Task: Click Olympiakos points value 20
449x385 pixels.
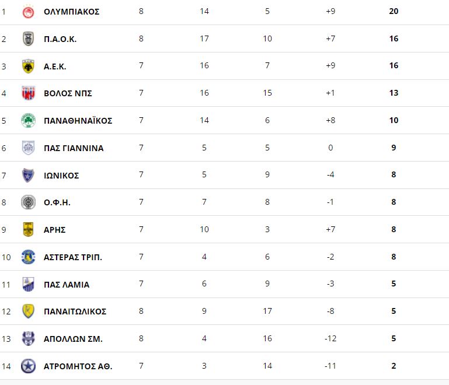Action: 394,12
